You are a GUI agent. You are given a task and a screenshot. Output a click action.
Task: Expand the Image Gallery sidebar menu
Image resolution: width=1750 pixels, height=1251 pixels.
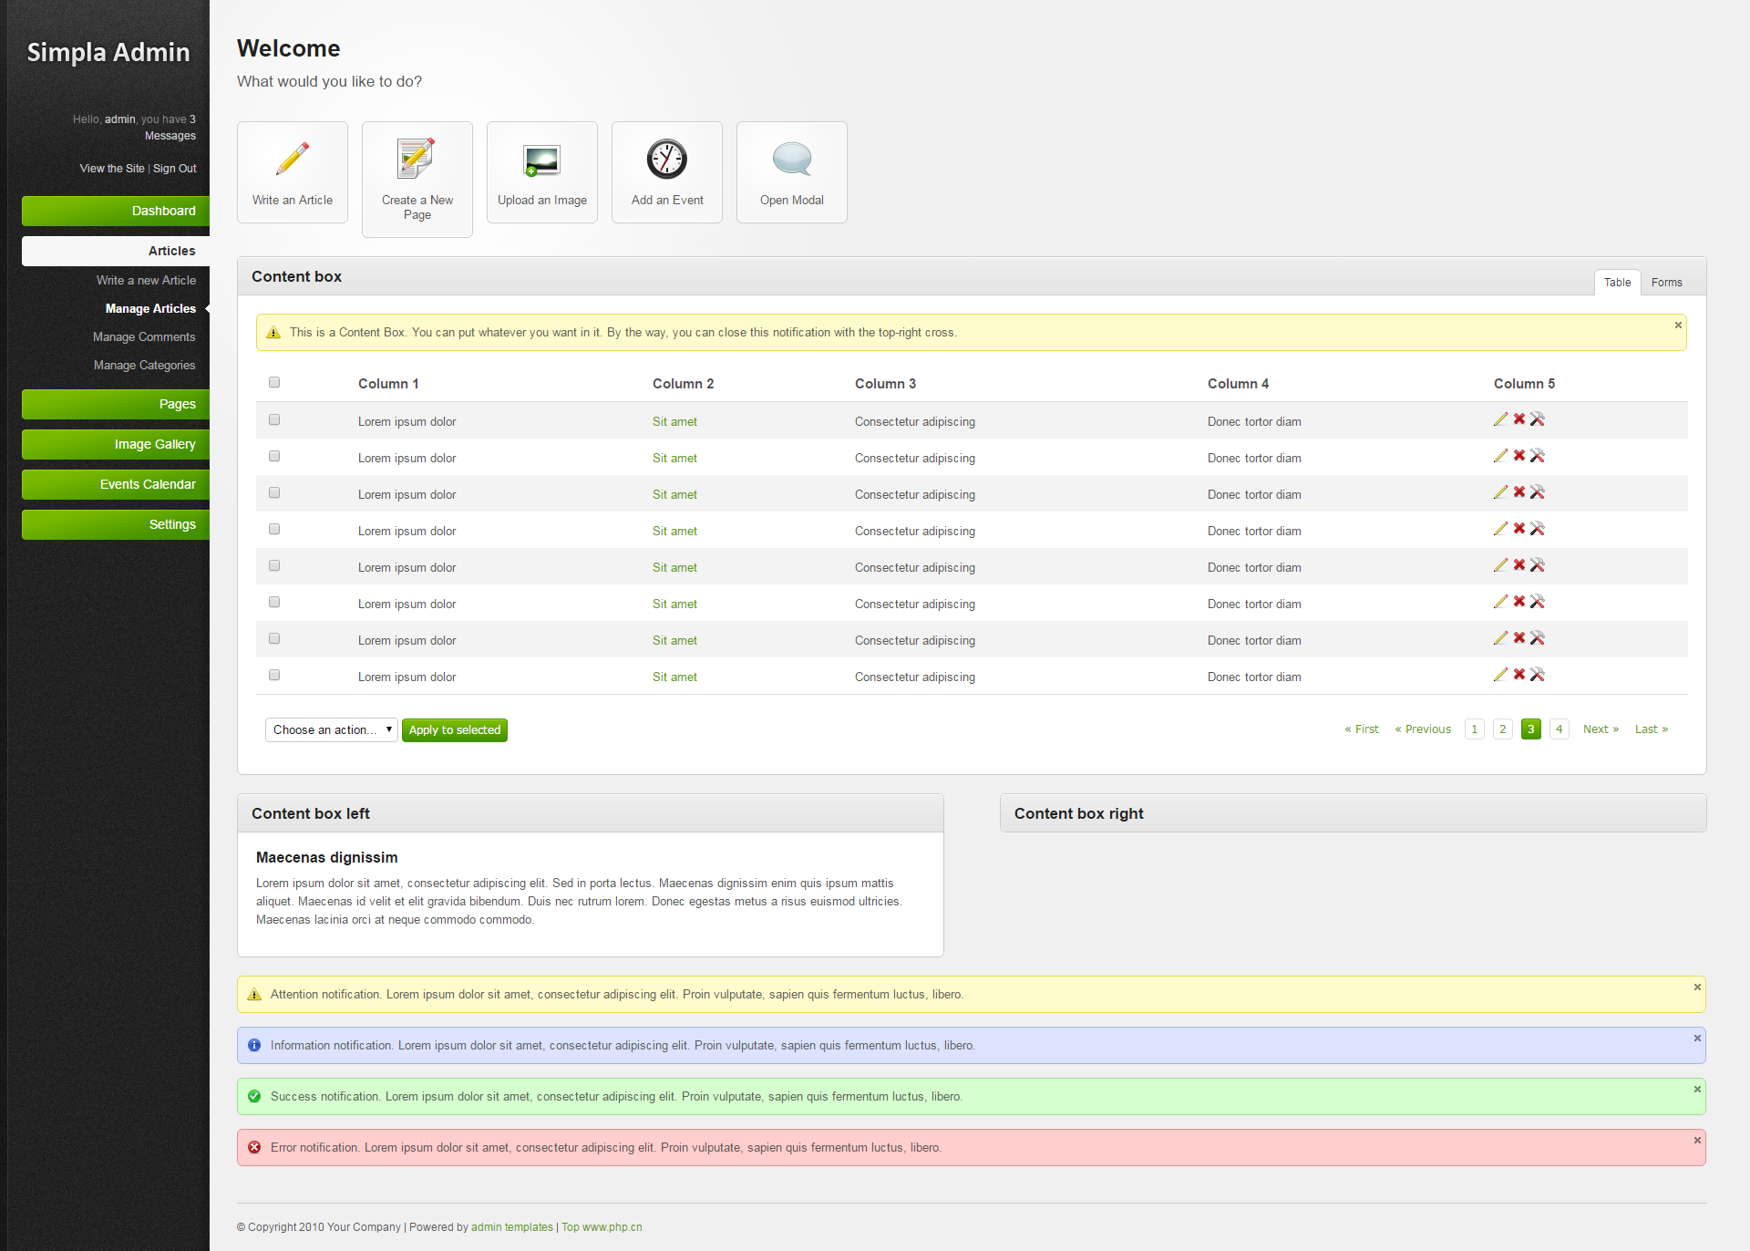point(116,444)
